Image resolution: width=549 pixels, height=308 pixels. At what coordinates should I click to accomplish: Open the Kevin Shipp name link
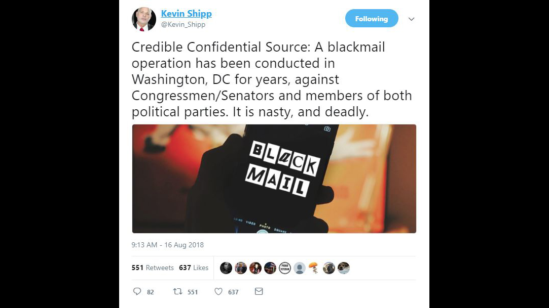(186, 14)
